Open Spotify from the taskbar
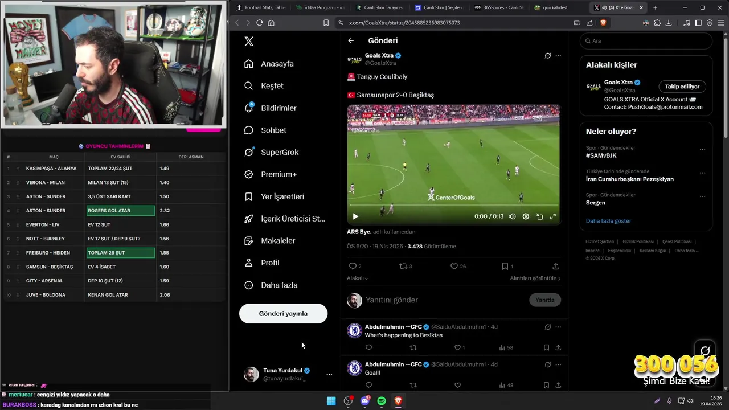The width and height of the screenshot is (729, 410). pos(382,401)
